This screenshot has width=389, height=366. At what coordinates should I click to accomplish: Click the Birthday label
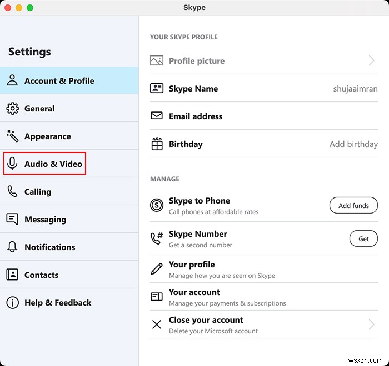click(x=186, y=144)
